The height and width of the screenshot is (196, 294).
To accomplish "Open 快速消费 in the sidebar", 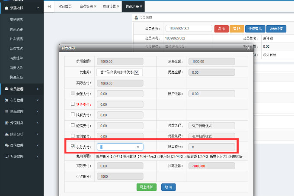I will [x=16, y=29].
